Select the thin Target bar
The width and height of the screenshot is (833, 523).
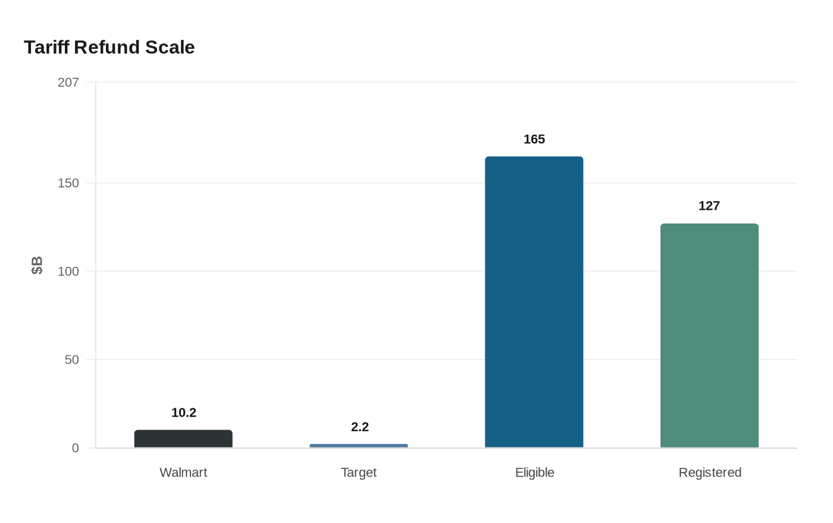coord(359,446)
